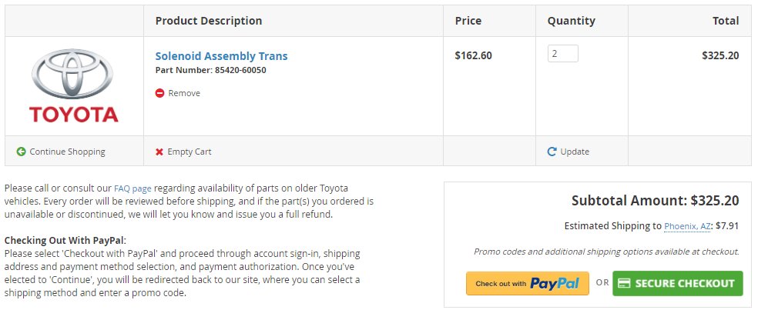Screen dimensions: 758x320
Task: Click the Secure Checkout green button
Action: 678,283
